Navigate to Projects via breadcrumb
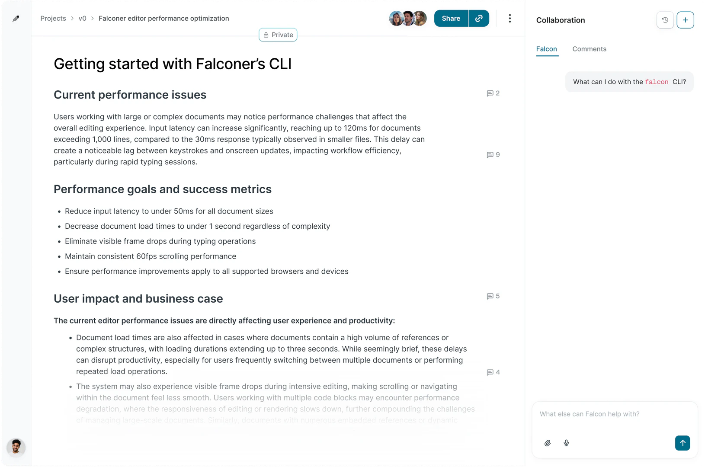The width and height of the screenshot is (705, 467). pos(53,18)
